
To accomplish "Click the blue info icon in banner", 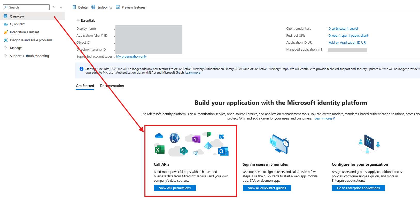I will [81, 69].
